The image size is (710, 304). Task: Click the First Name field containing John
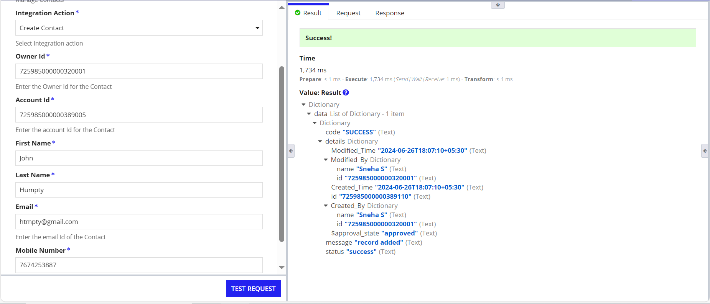(139, 158)
